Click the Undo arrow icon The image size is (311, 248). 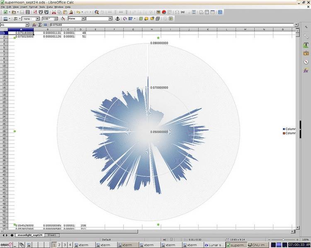tap(78, 12)
